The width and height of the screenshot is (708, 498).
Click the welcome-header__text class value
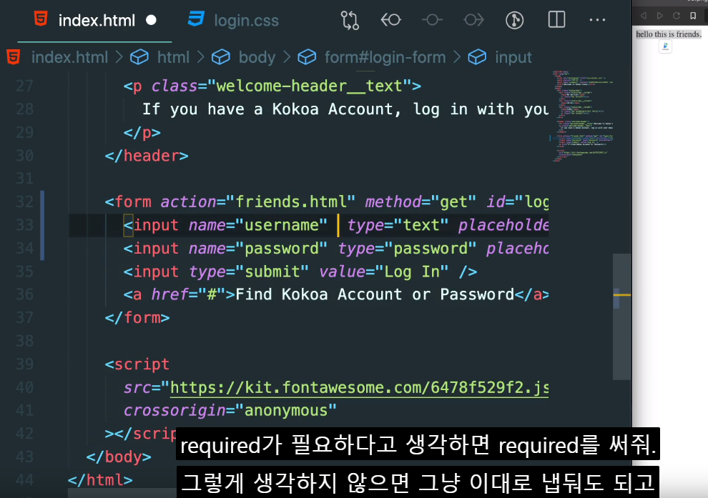(x=309, y=86)
